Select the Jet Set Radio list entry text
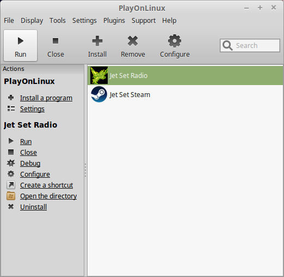 point(128,75)
